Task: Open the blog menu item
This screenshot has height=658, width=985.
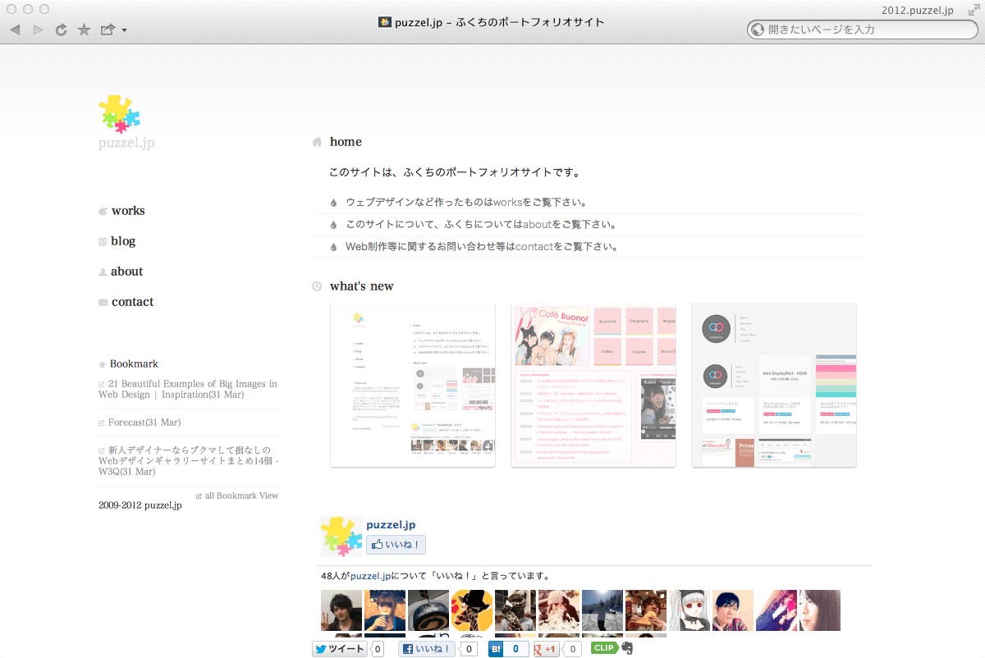Action: pyautogui.click(x=123, y=241)
